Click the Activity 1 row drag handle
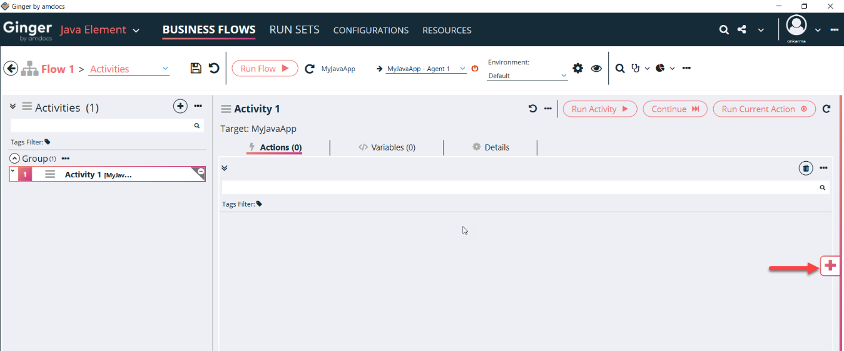 50,174
